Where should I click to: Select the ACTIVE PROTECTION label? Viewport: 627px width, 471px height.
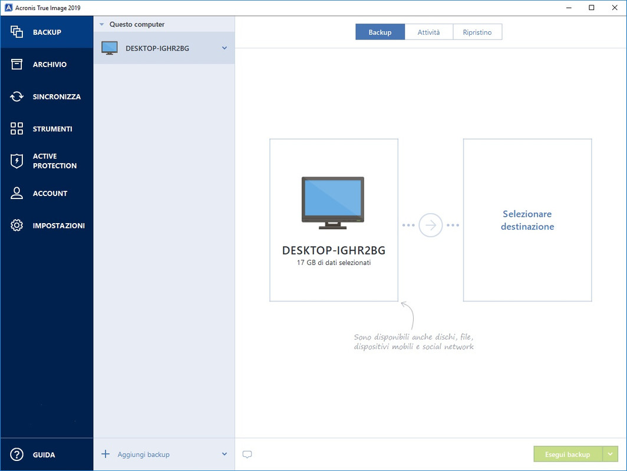point(55,161)
